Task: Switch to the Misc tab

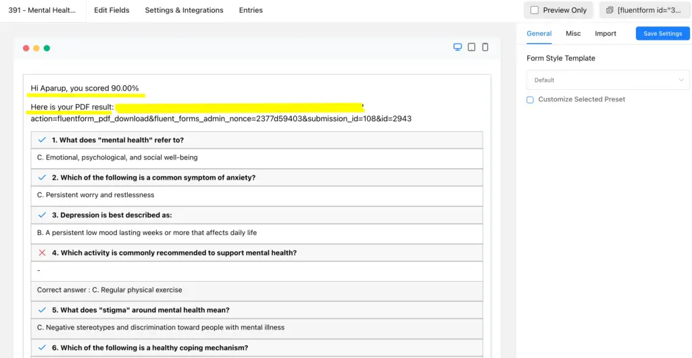Action: point(573,34)
